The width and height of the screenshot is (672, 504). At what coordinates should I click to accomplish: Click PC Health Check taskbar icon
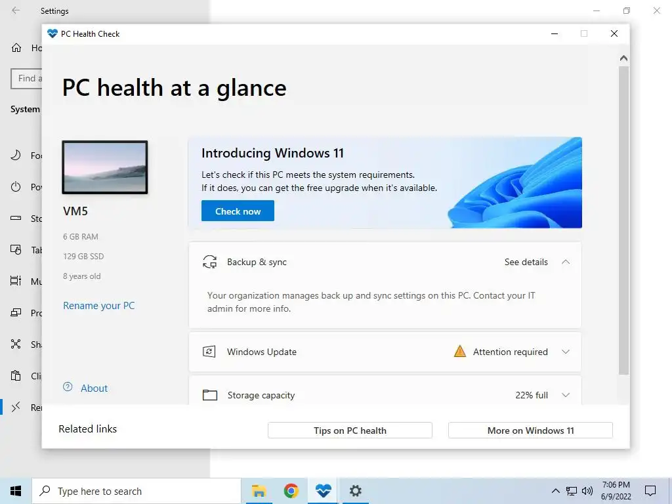[323, 491]
